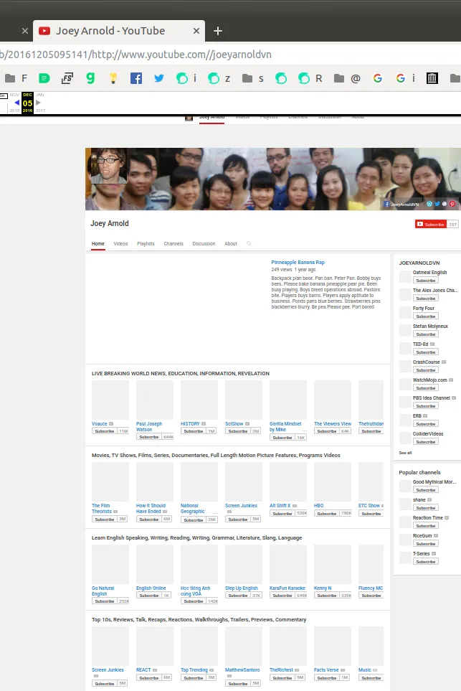The image size is (461, 691).
Task: Open the Google 'G' bookmark
Action: pyautogui.click(x=377, y=78)
